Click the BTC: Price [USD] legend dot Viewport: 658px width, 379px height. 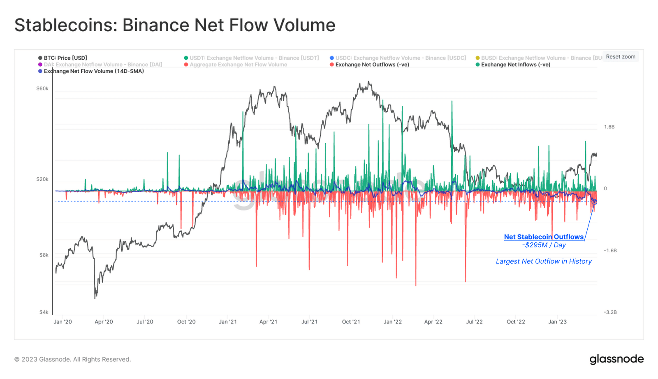[x=39, y=58]
